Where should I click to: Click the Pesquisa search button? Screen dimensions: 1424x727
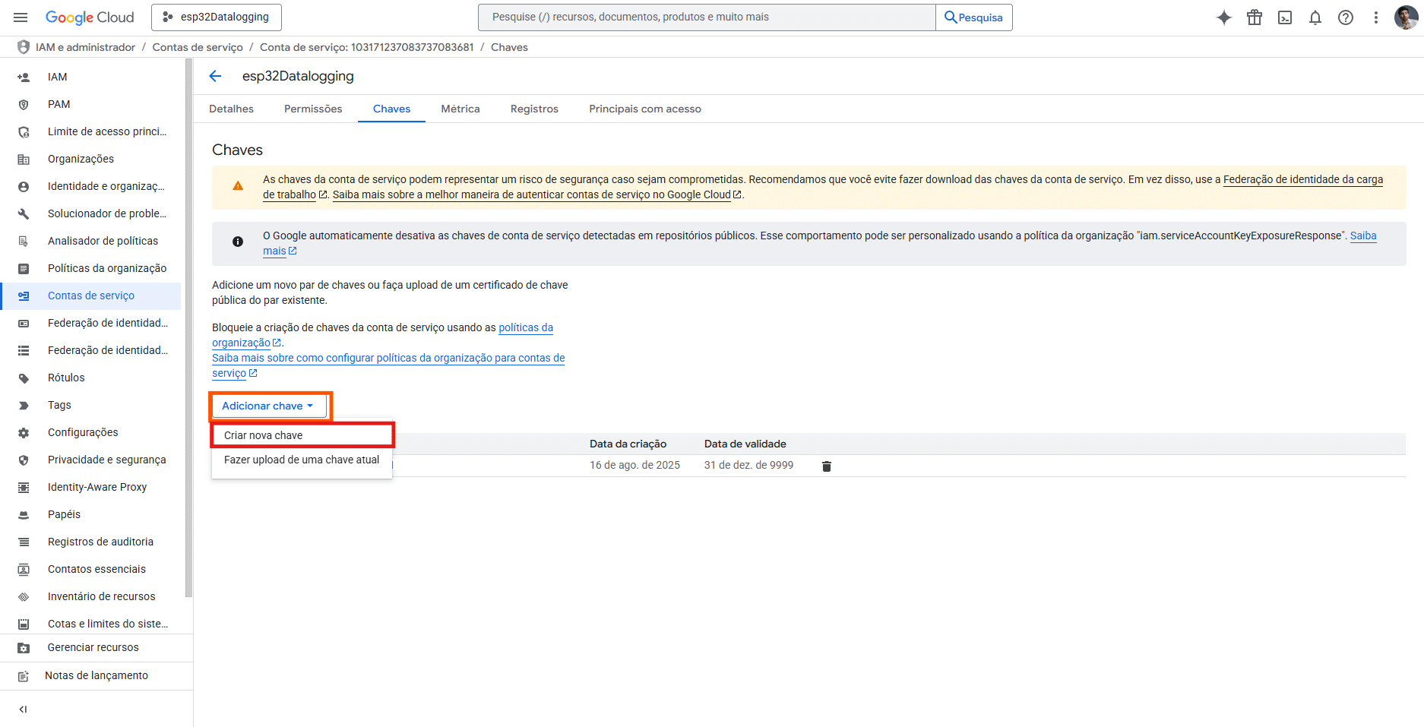pos(973,17)
